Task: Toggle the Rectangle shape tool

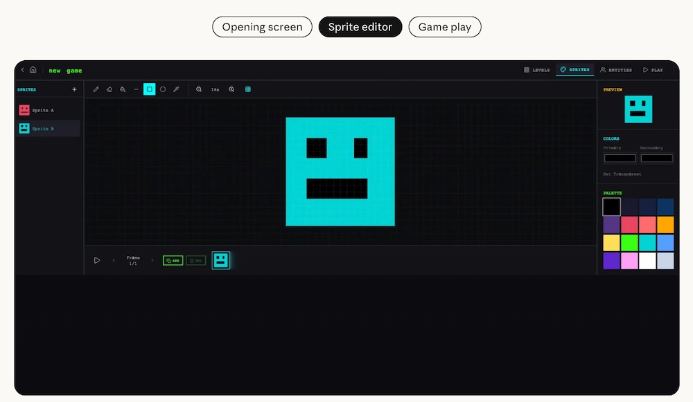Action: click(x=149, y=89)
